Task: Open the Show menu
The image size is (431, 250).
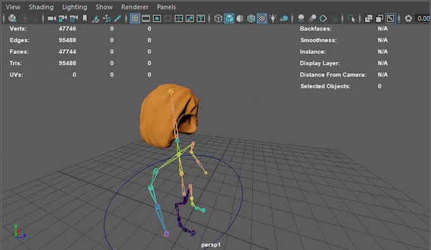Action: coord(104,7)
